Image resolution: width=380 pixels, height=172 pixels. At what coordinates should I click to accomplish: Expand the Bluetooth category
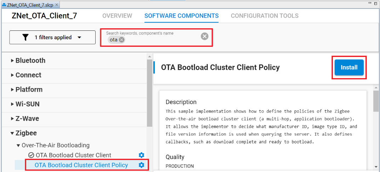(12, 61)
